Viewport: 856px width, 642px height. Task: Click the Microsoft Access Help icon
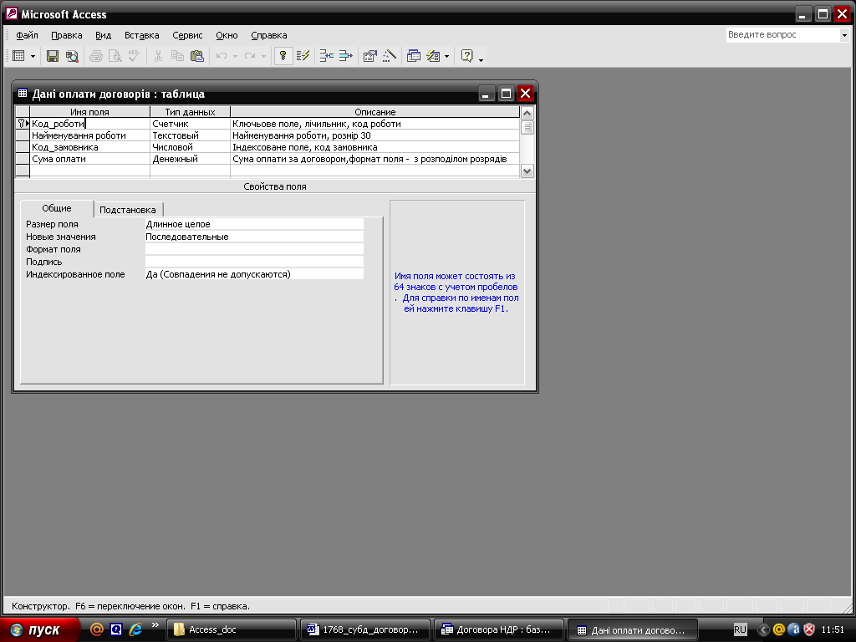(x=466, y=56)
